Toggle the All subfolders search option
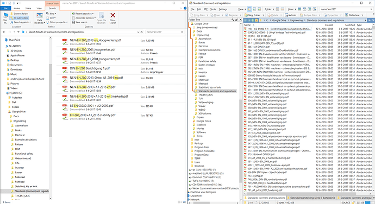Screen dimensions: 375x204 19,18
